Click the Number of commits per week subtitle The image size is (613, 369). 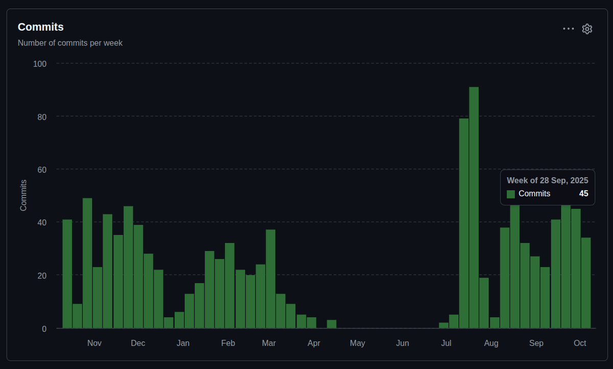70,43
